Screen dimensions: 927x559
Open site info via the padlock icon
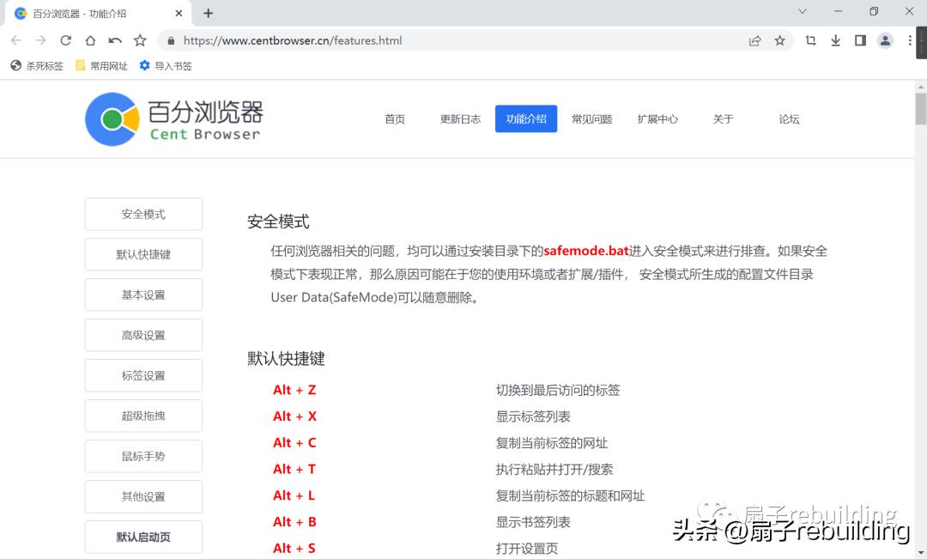point(170,39)
